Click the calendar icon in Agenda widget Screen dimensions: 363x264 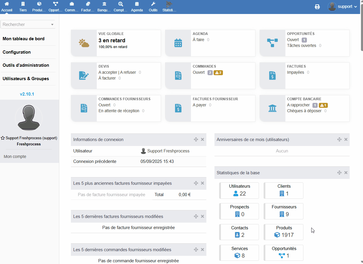click(x=178, y=43)
